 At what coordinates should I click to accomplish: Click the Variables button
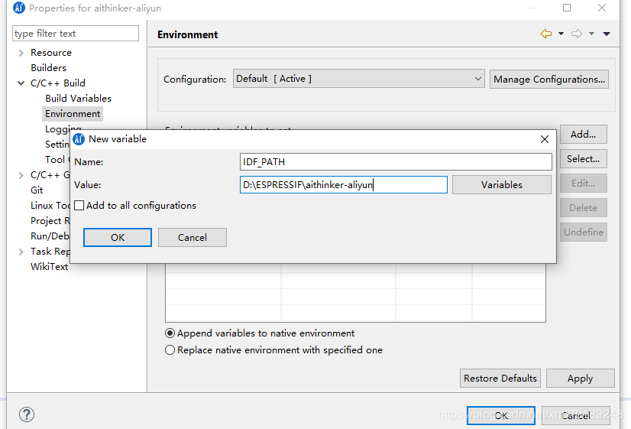(501, 184)
